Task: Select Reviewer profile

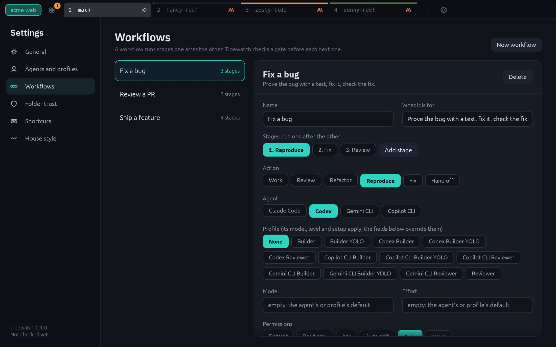Action: click(x=483, y=274)
